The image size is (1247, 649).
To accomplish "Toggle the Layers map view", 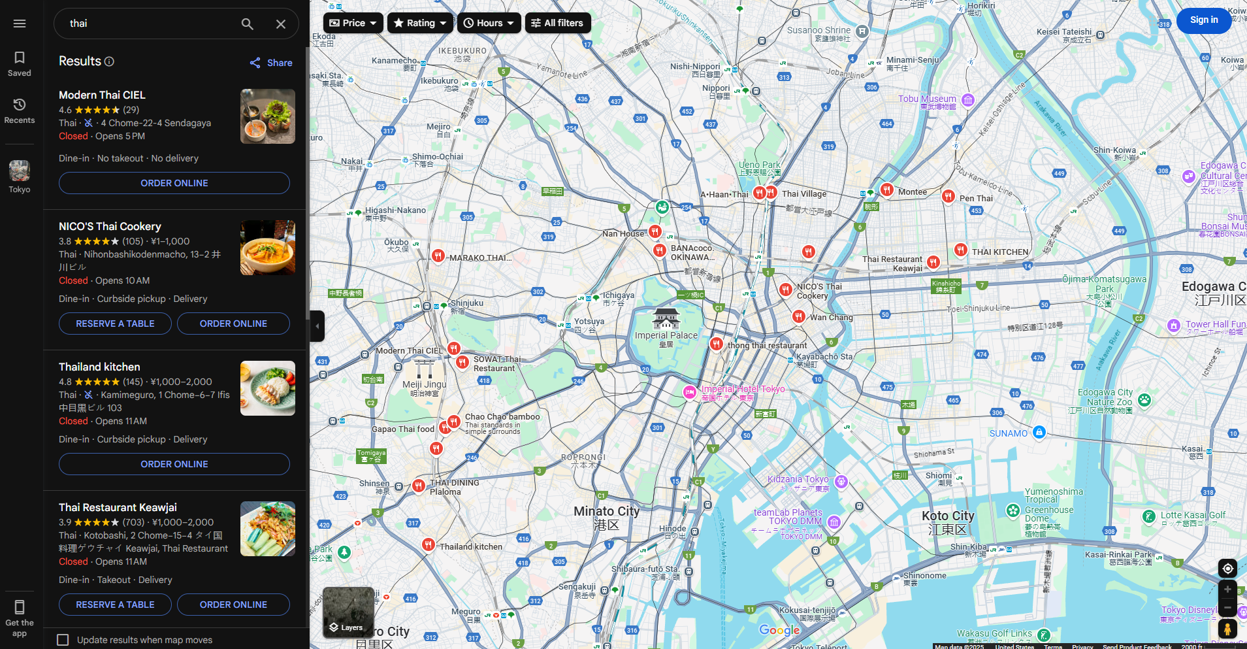I will tap(348, 612).
